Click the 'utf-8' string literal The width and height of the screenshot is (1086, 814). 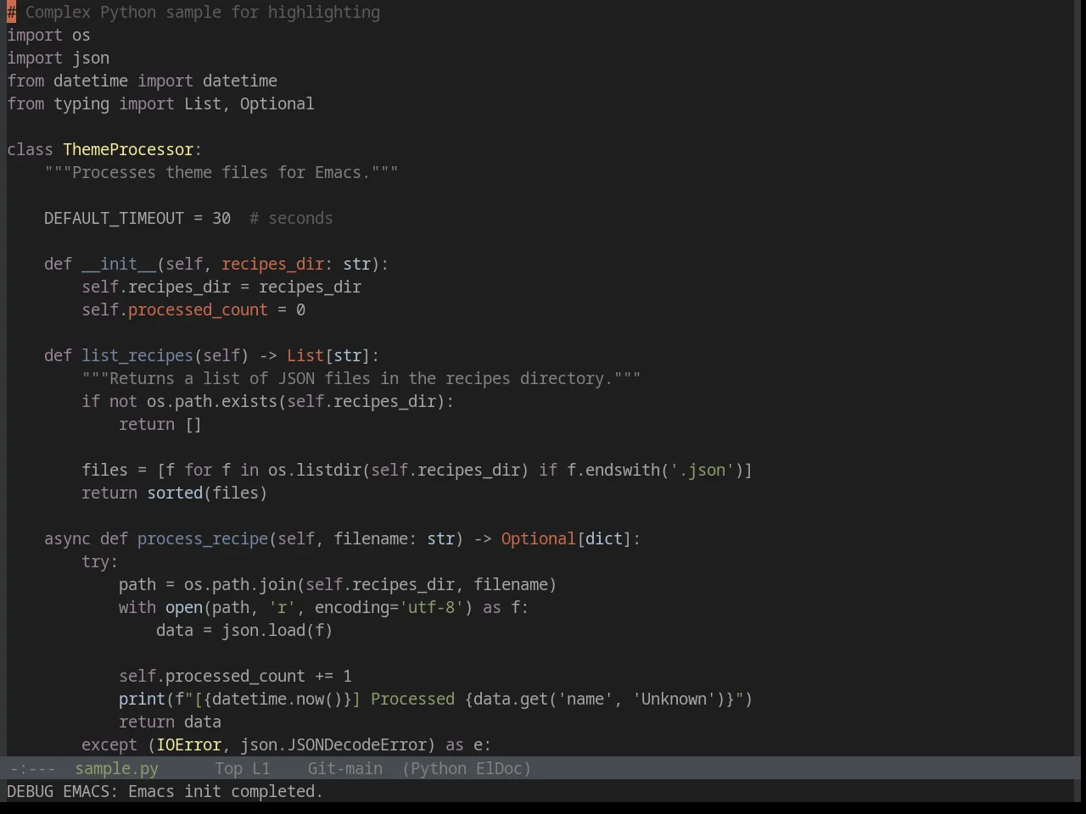[431, 607]
